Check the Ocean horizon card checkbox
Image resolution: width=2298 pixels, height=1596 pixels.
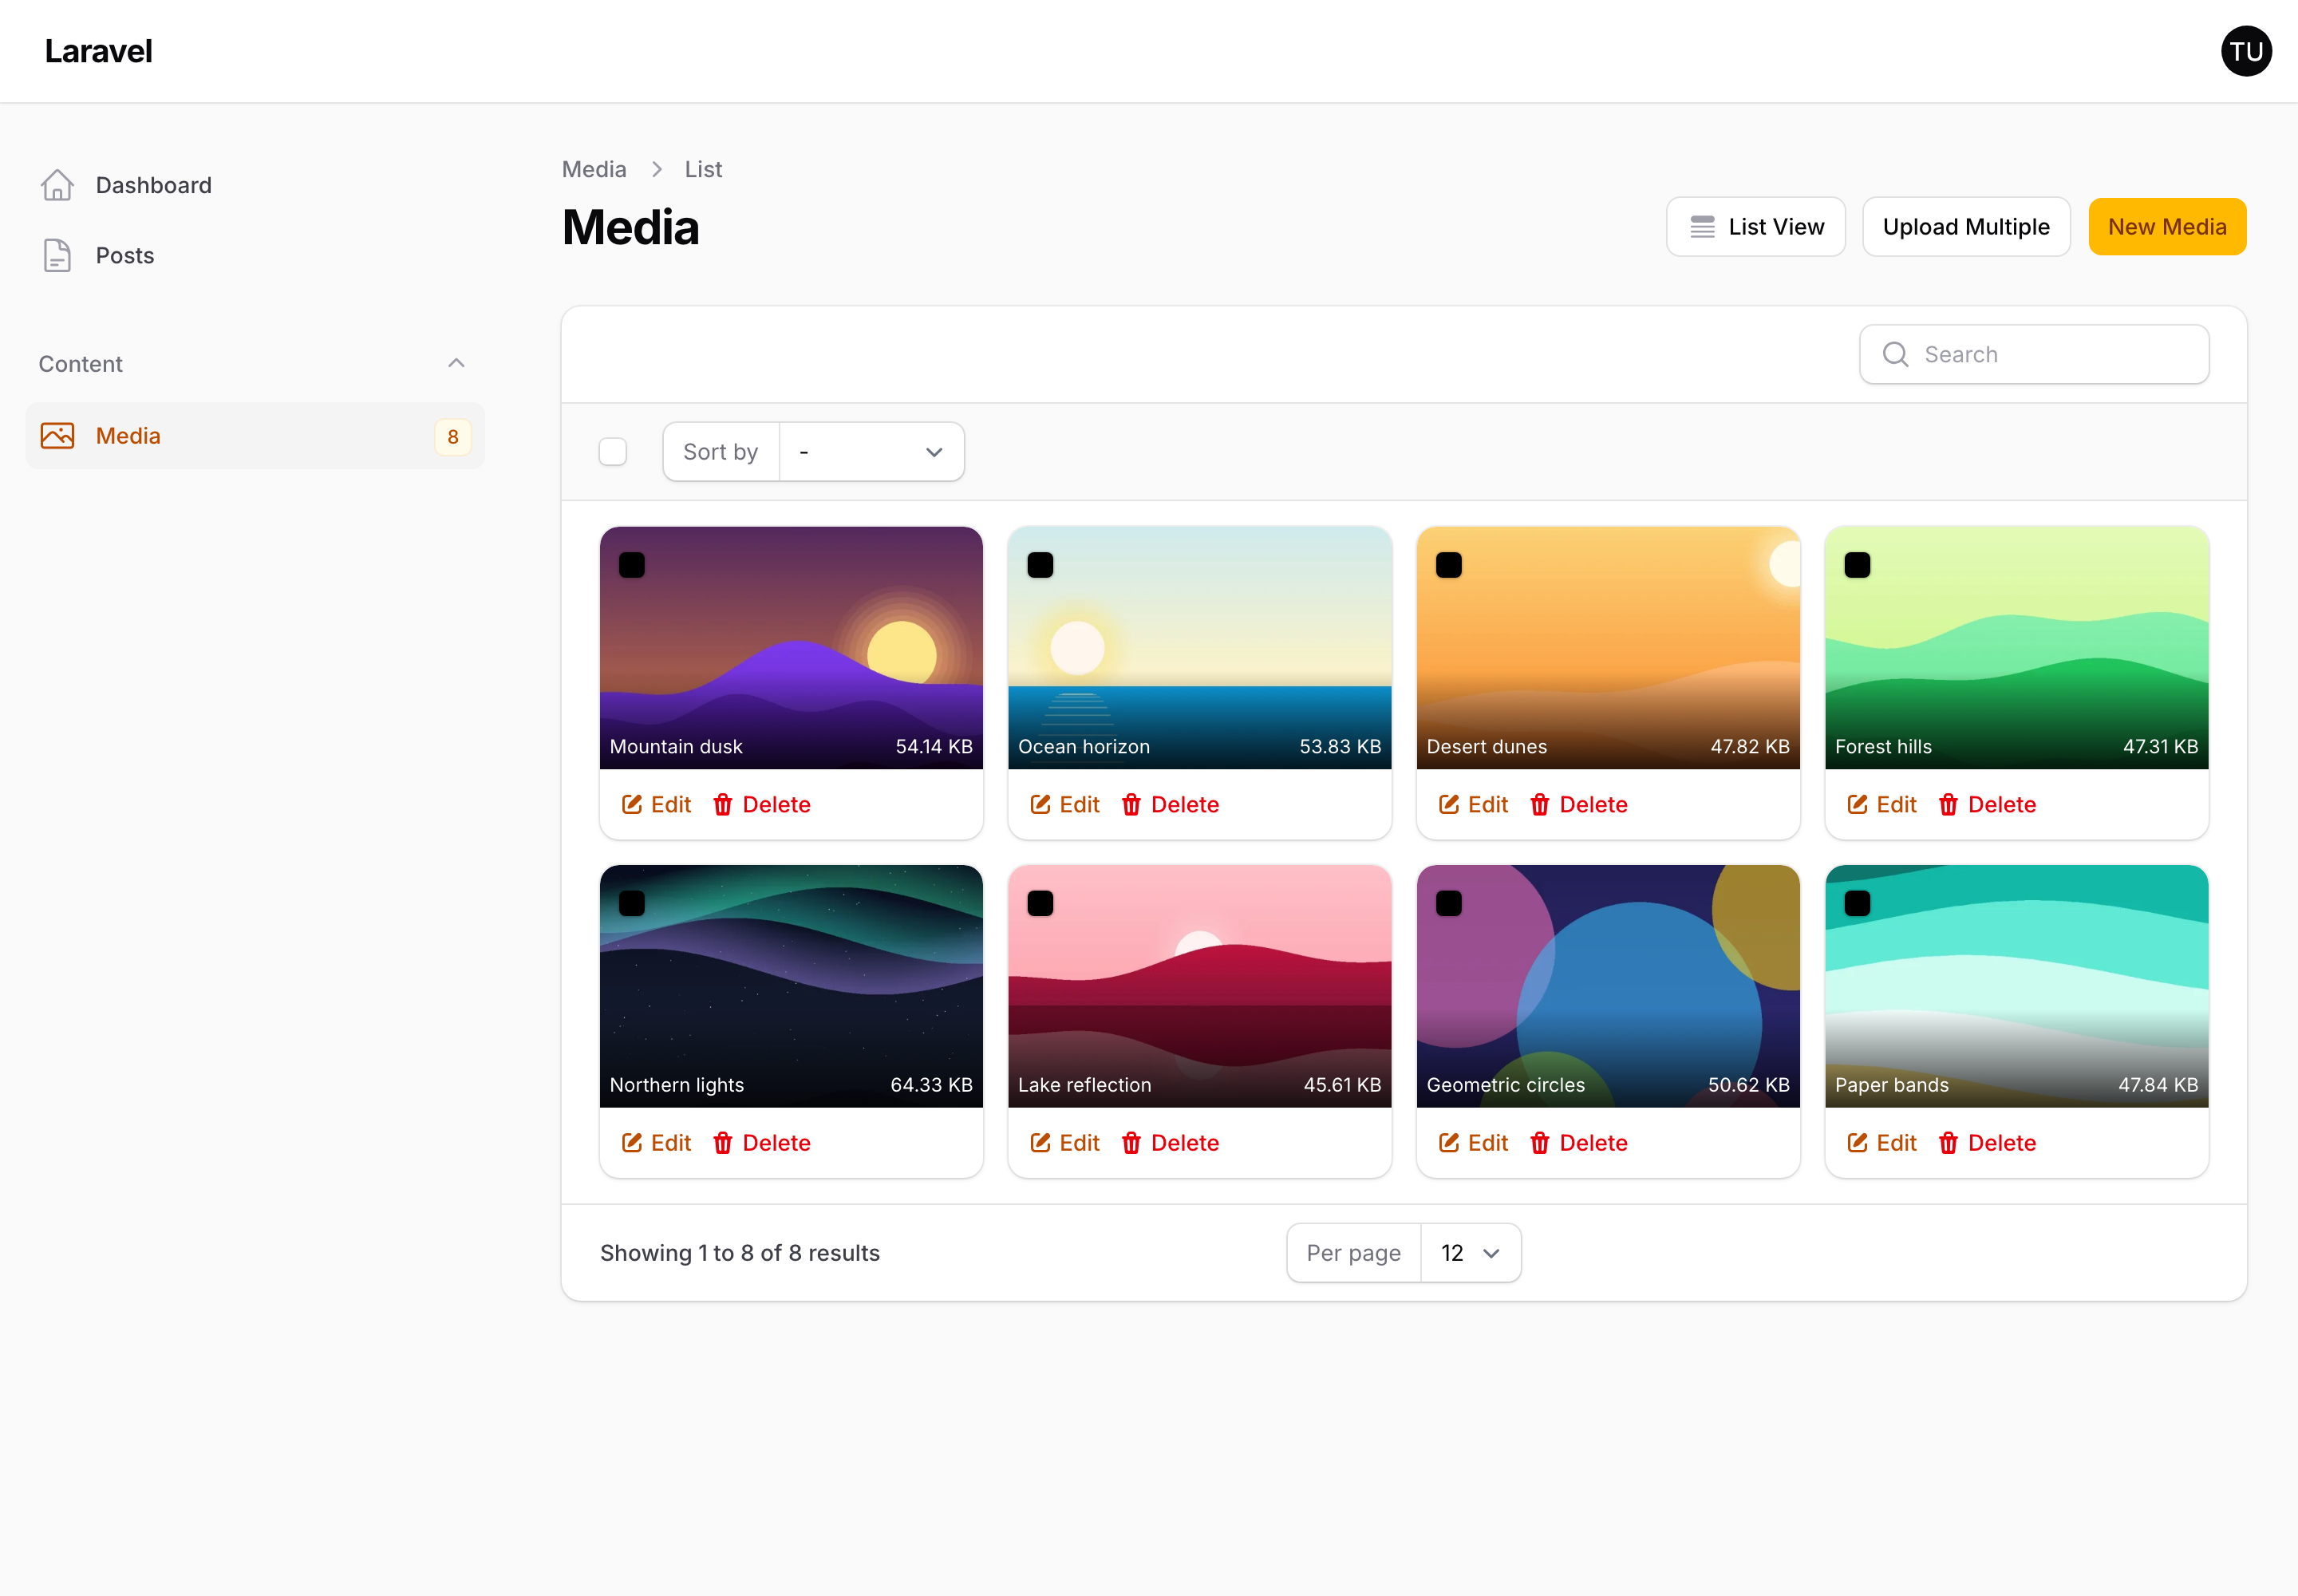click(1040, 565)
